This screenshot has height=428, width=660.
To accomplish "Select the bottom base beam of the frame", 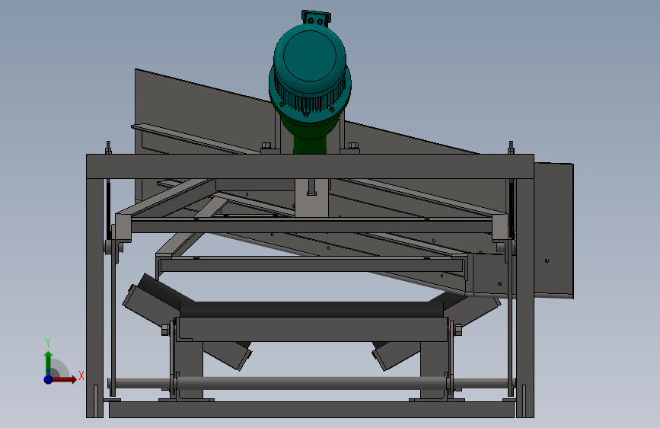I will tap(311, 410).
